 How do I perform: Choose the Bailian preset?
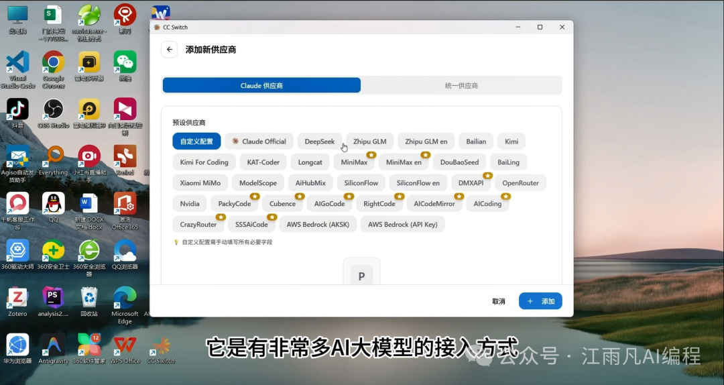476,142
